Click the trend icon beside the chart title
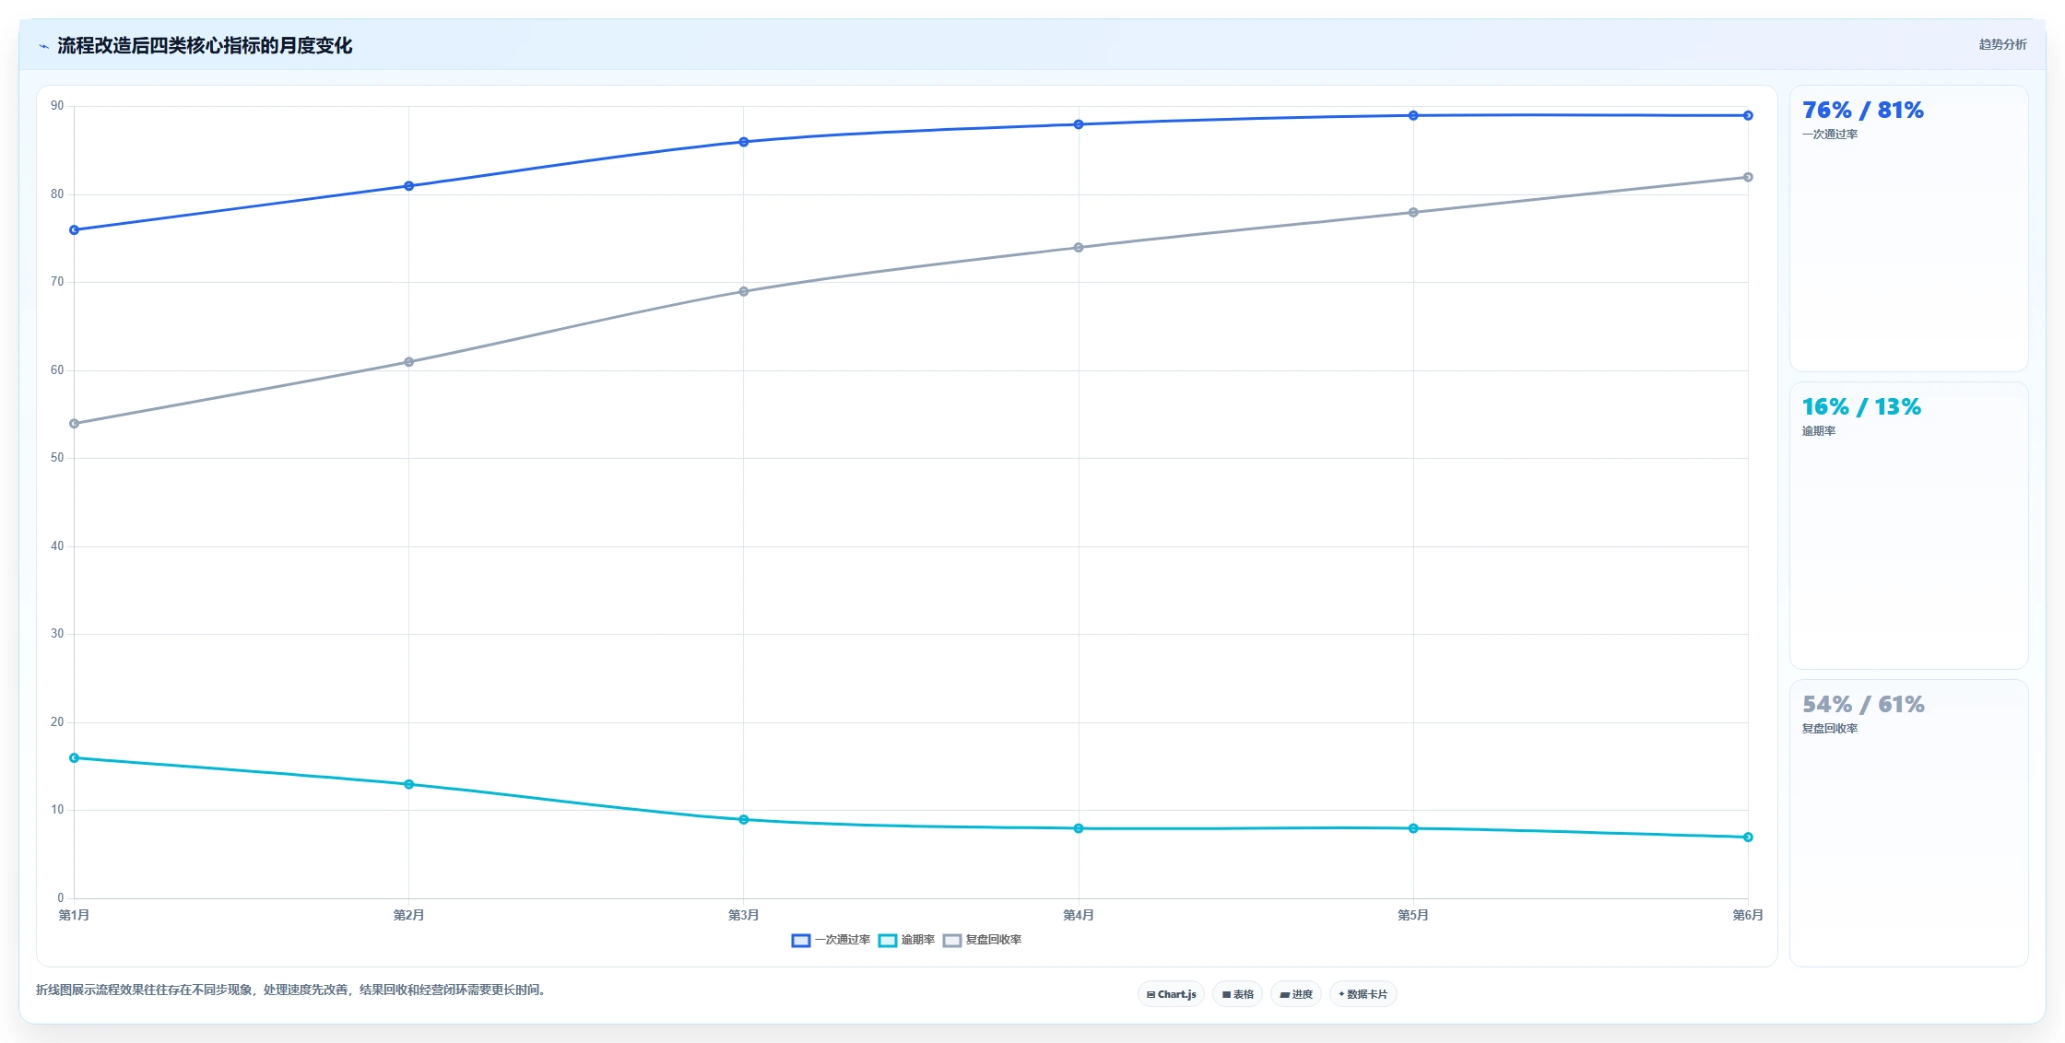 [x=43, y=46]
